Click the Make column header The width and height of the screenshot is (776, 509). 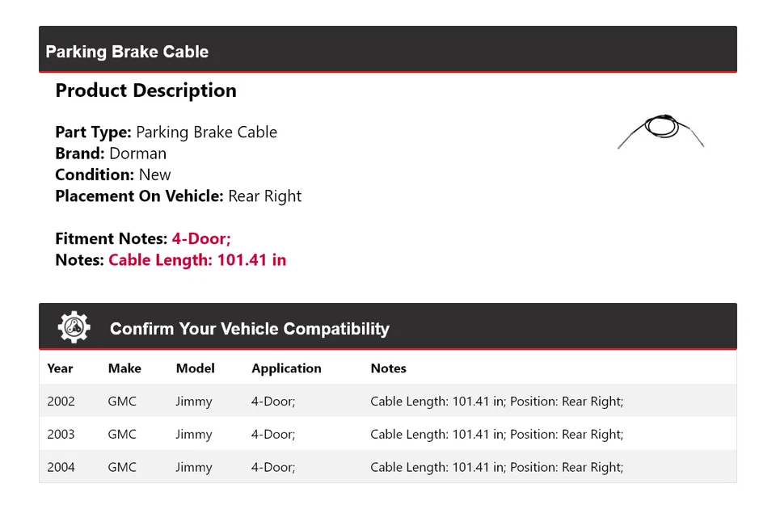pos(124,368)
